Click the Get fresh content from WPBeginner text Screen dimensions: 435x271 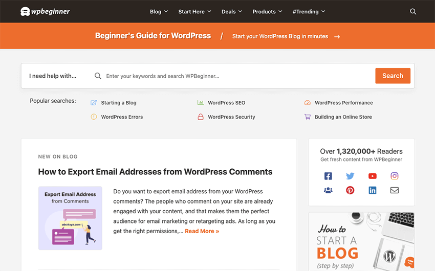point(361,160)
